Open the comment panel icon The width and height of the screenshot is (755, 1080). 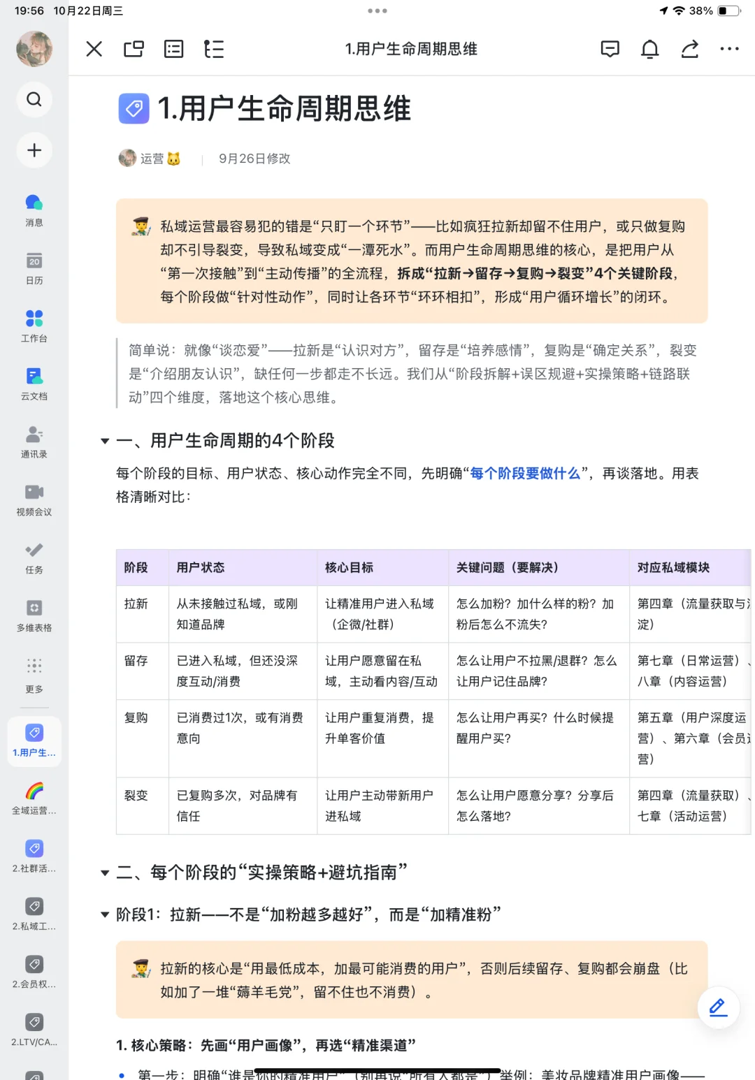[x=609, y=49]
